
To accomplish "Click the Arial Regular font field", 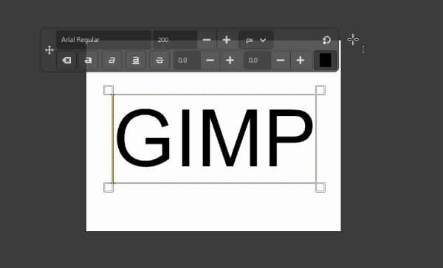I will (103, 40).
